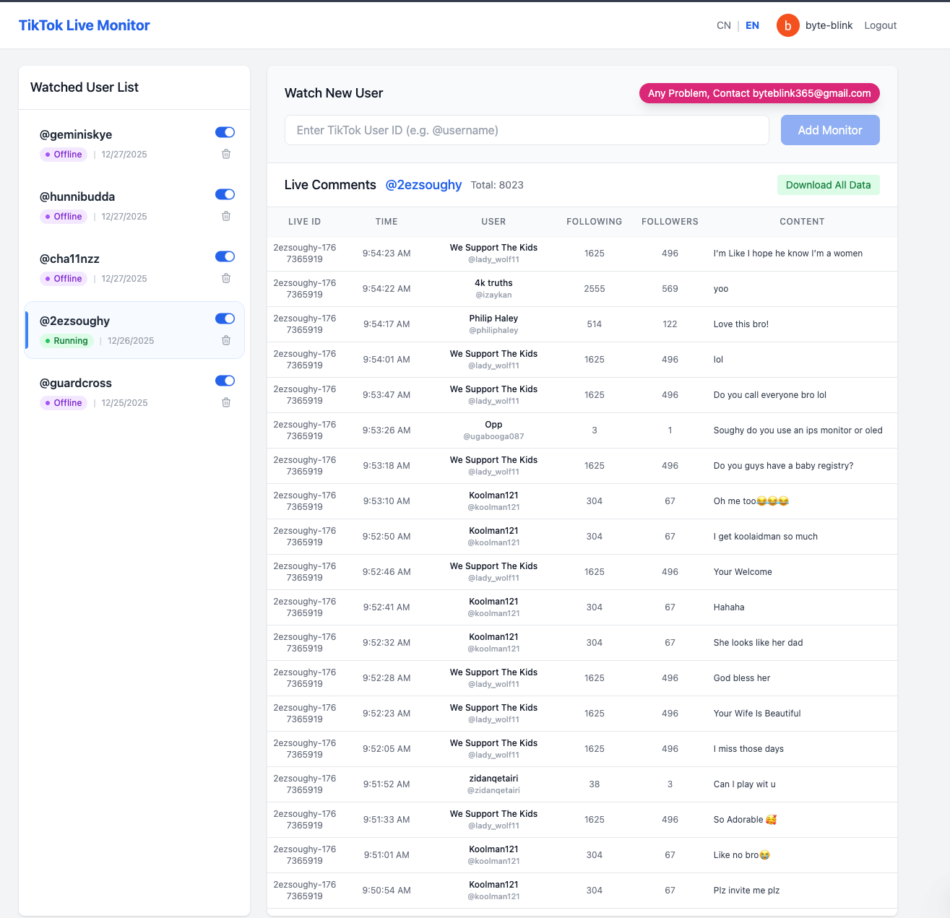Delete @geminiskye from watched list
The width and height of the screenshot is (950, 918).
(225, 154)
